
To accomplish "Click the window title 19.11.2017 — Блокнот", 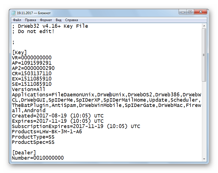I will click(34, 13).
